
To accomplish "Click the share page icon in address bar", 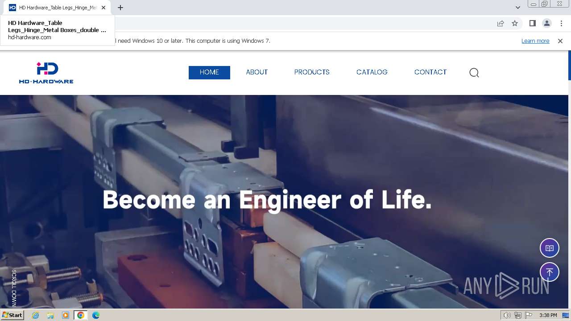I will point(501,23).
